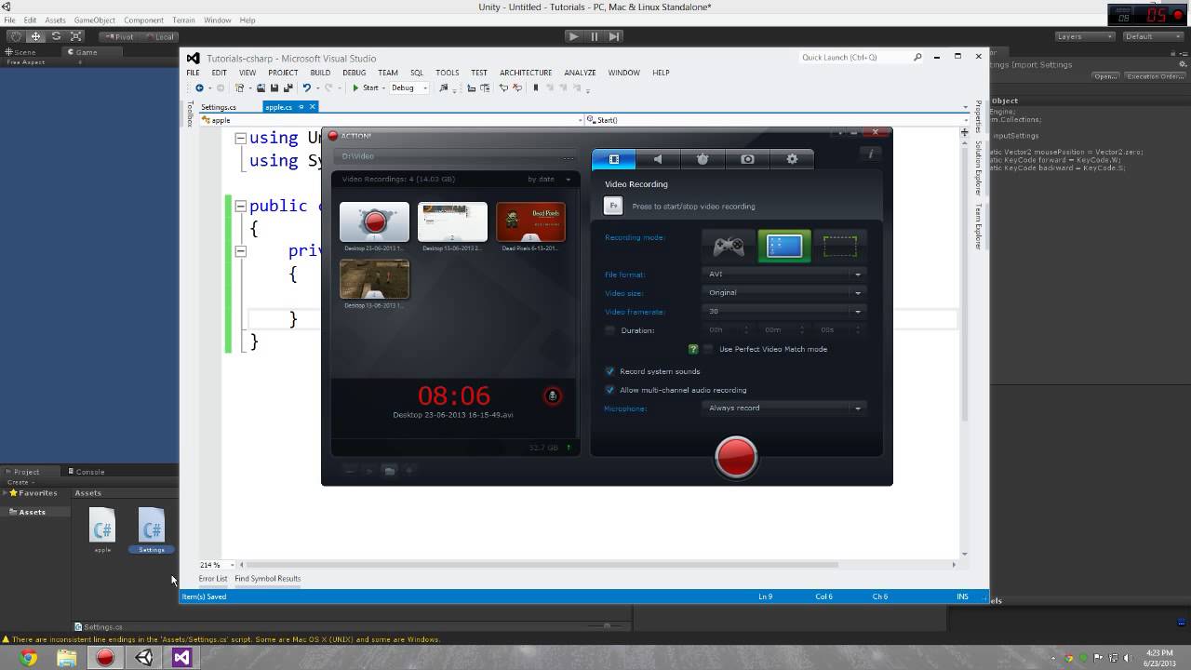
Task: Open the 214 % zoom dropdown
Action: click(216, 565)
